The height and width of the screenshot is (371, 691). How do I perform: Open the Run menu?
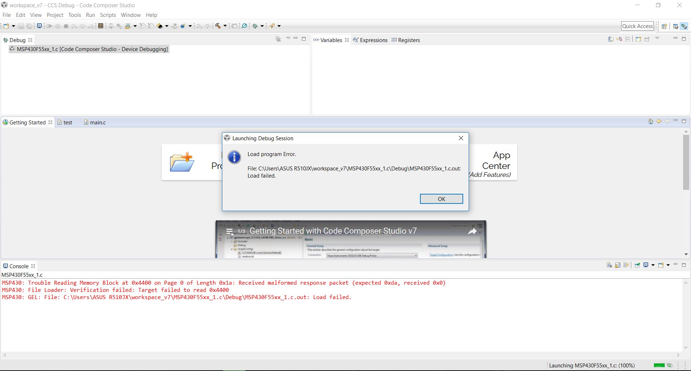tap(90, 15)
